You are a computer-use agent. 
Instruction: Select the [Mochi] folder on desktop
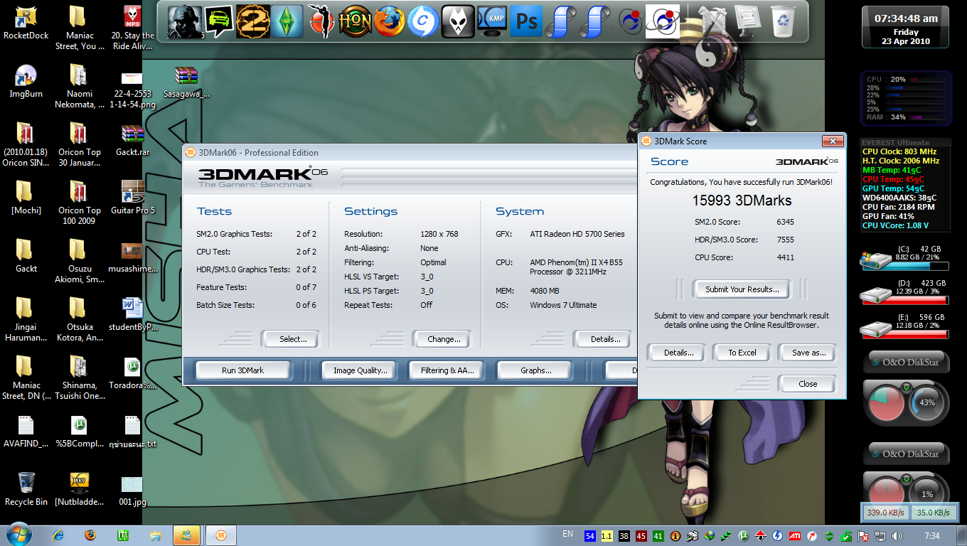(x=26, y=198)
